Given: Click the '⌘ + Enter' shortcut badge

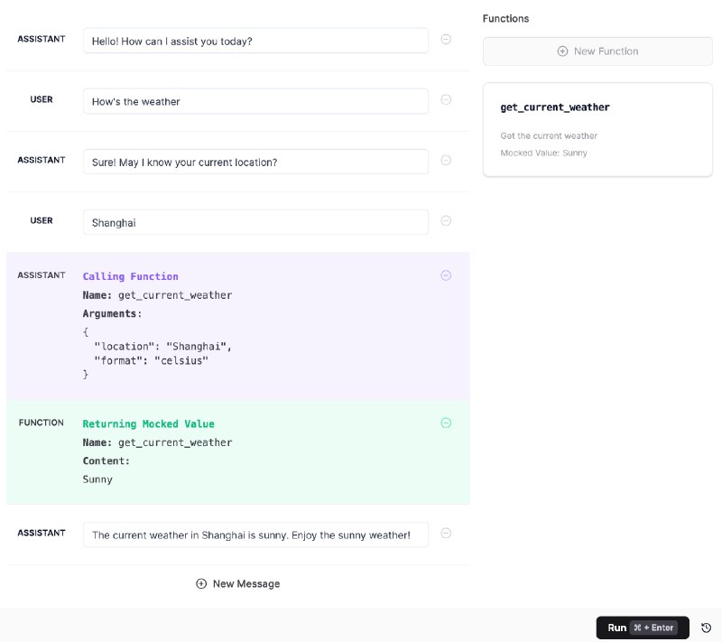Looking at the screenshot, I should pos(653,628).
